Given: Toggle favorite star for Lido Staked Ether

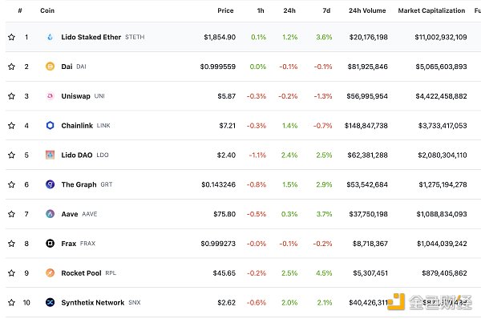Looking at the screenshot, I should click(x=11, y=37).
